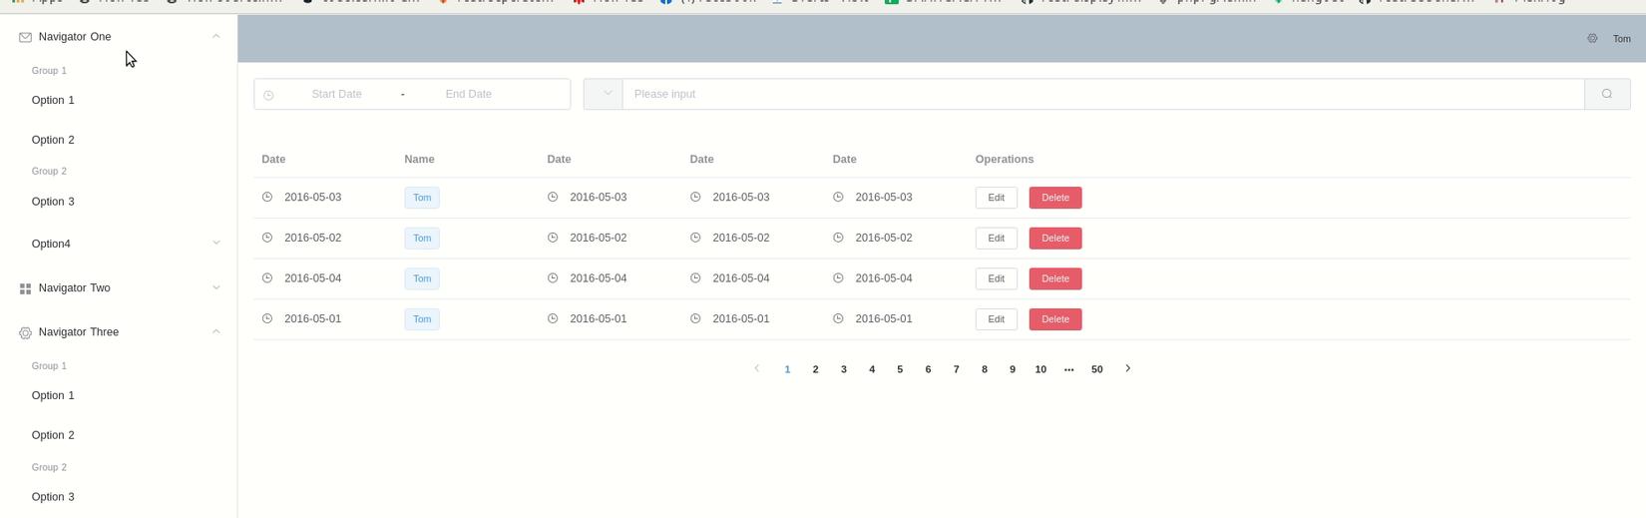Go to page 2
Viewport: 1646px width, 518px height.
pos(815,369)
